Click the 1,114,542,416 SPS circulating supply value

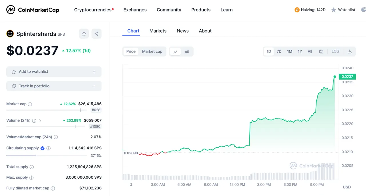tap(85, 148)
